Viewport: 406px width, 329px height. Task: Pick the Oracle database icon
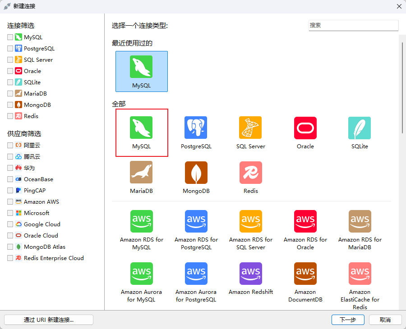[x=305, y=128]
